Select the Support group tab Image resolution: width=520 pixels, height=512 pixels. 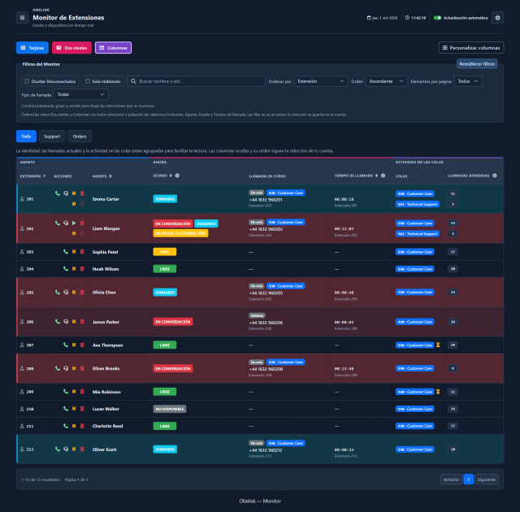pyautogui.click(x=52, y=137)
